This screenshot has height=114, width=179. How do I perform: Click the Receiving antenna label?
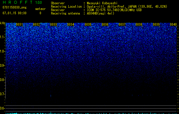coord(65,13)
